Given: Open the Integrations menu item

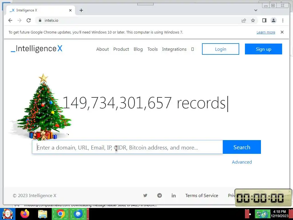Looking at the screenshot, I should coord(174,49).
